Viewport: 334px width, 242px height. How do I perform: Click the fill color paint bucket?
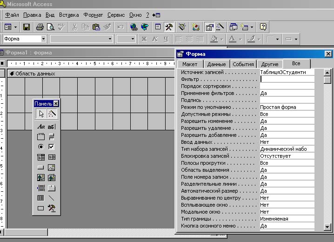(x=214, y=39)
